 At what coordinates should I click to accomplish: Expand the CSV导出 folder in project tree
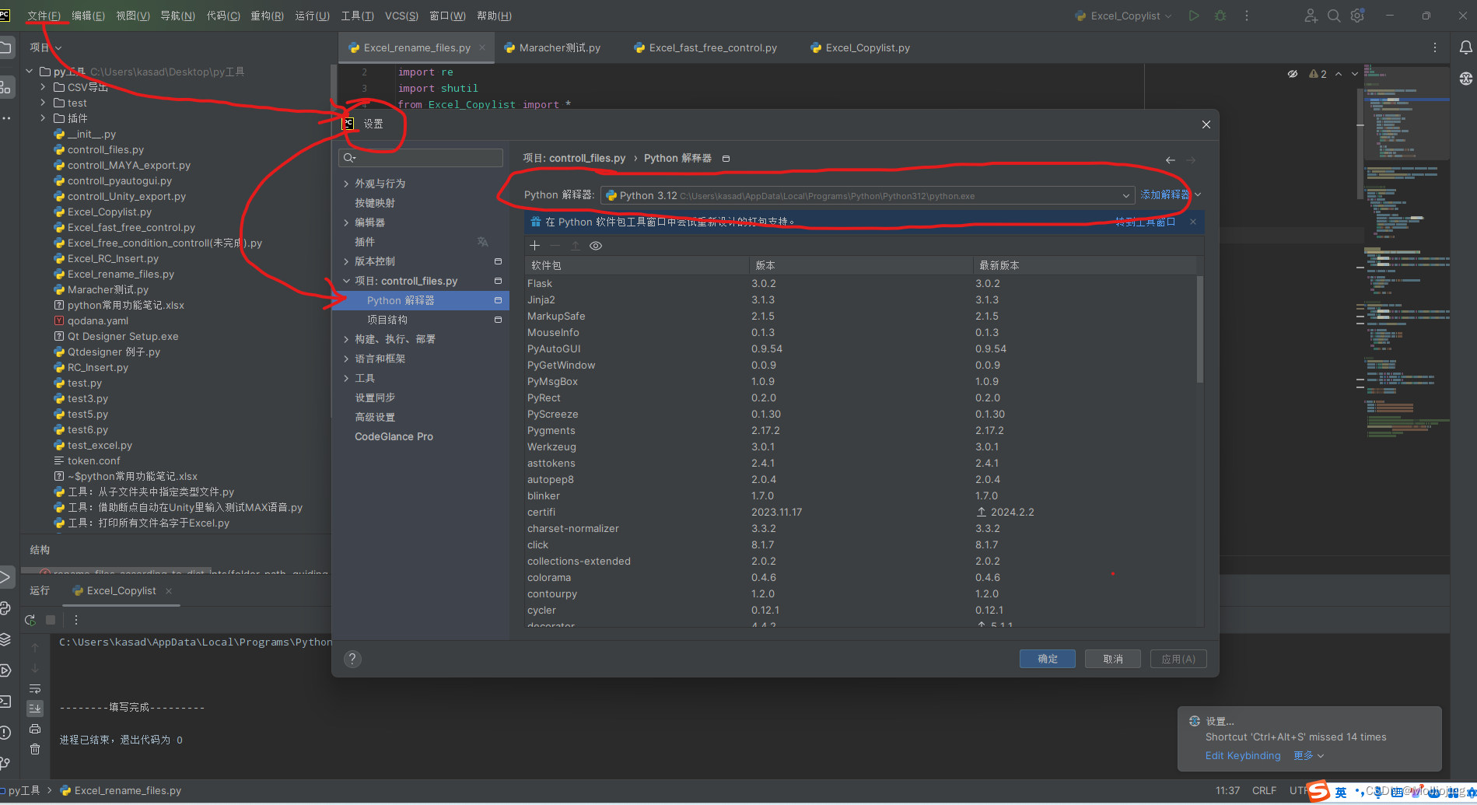coord(44,86)
